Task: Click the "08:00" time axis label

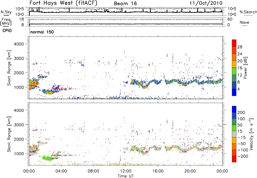Action: (93, 171)
